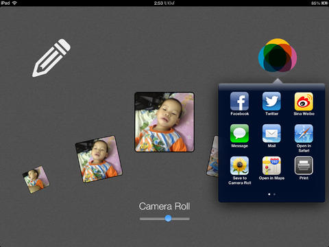Go to first share popup page dot
The image size is (329, 247).
269,194
